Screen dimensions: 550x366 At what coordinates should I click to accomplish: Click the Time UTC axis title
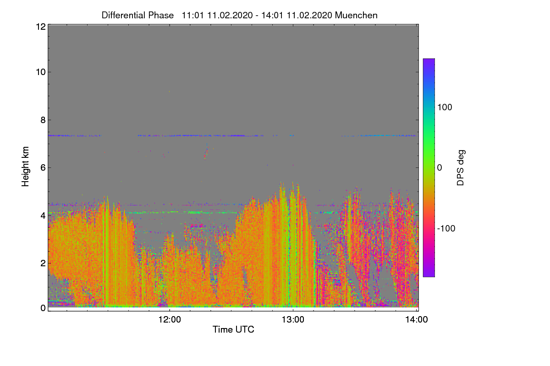(233, 329)
